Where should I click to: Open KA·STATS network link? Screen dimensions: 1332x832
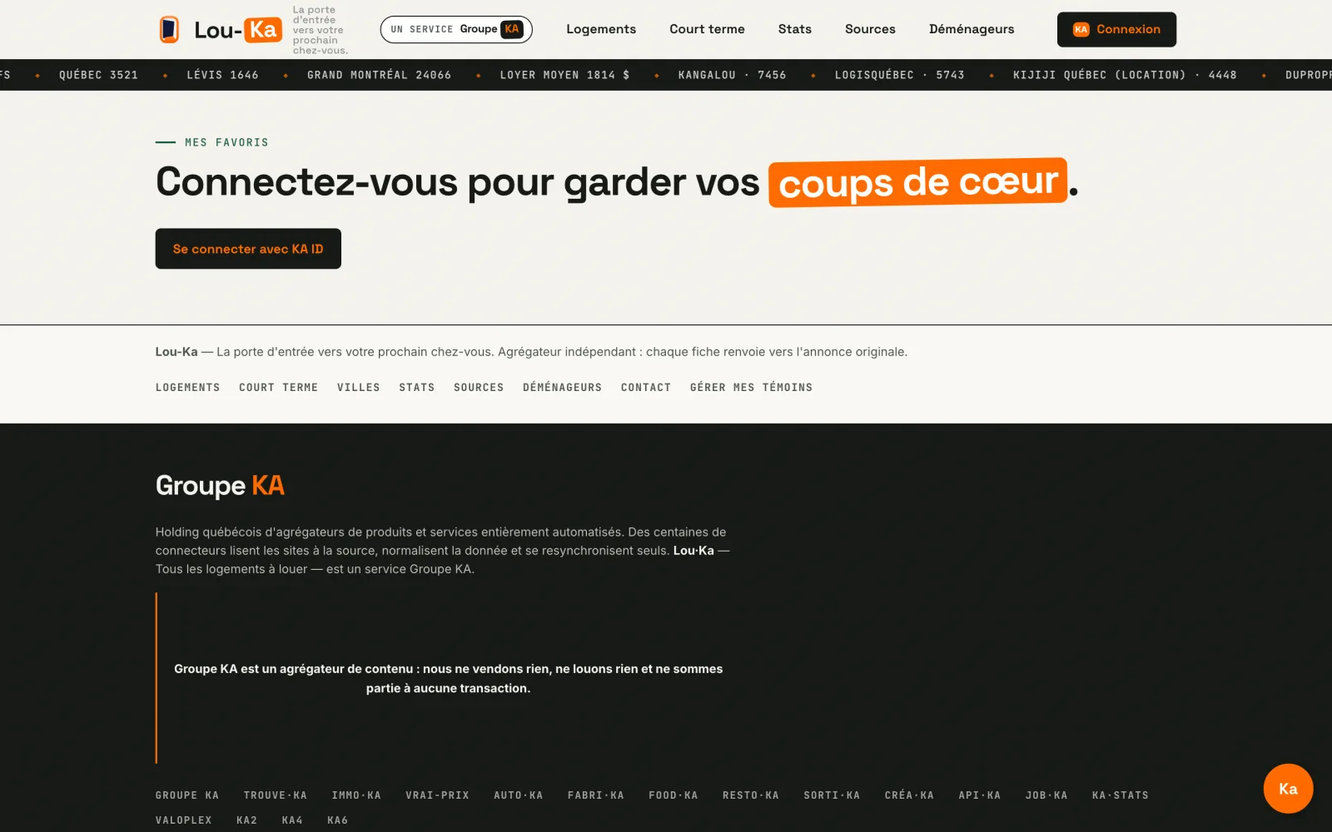1121,795
